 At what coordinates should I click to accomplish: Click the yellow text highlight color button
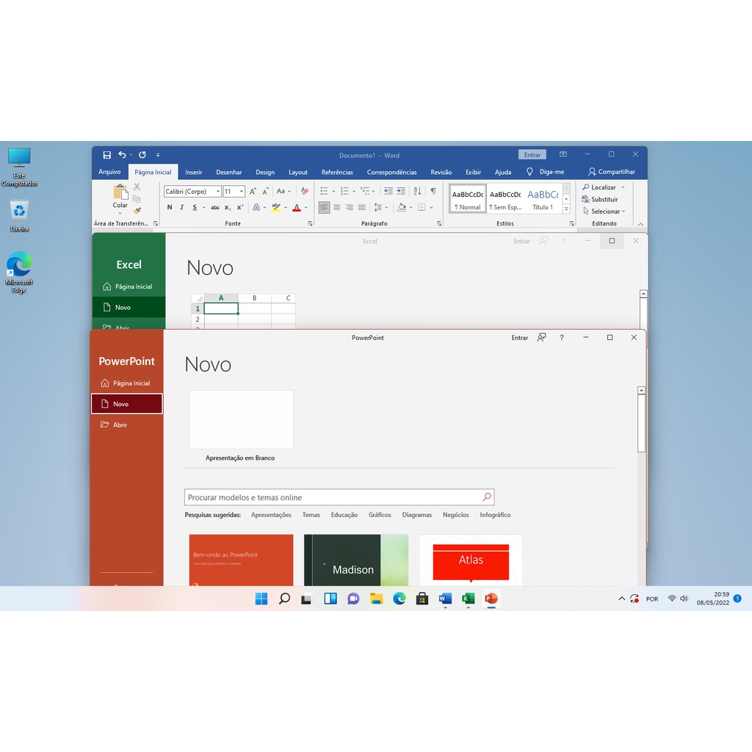(276, 207)
